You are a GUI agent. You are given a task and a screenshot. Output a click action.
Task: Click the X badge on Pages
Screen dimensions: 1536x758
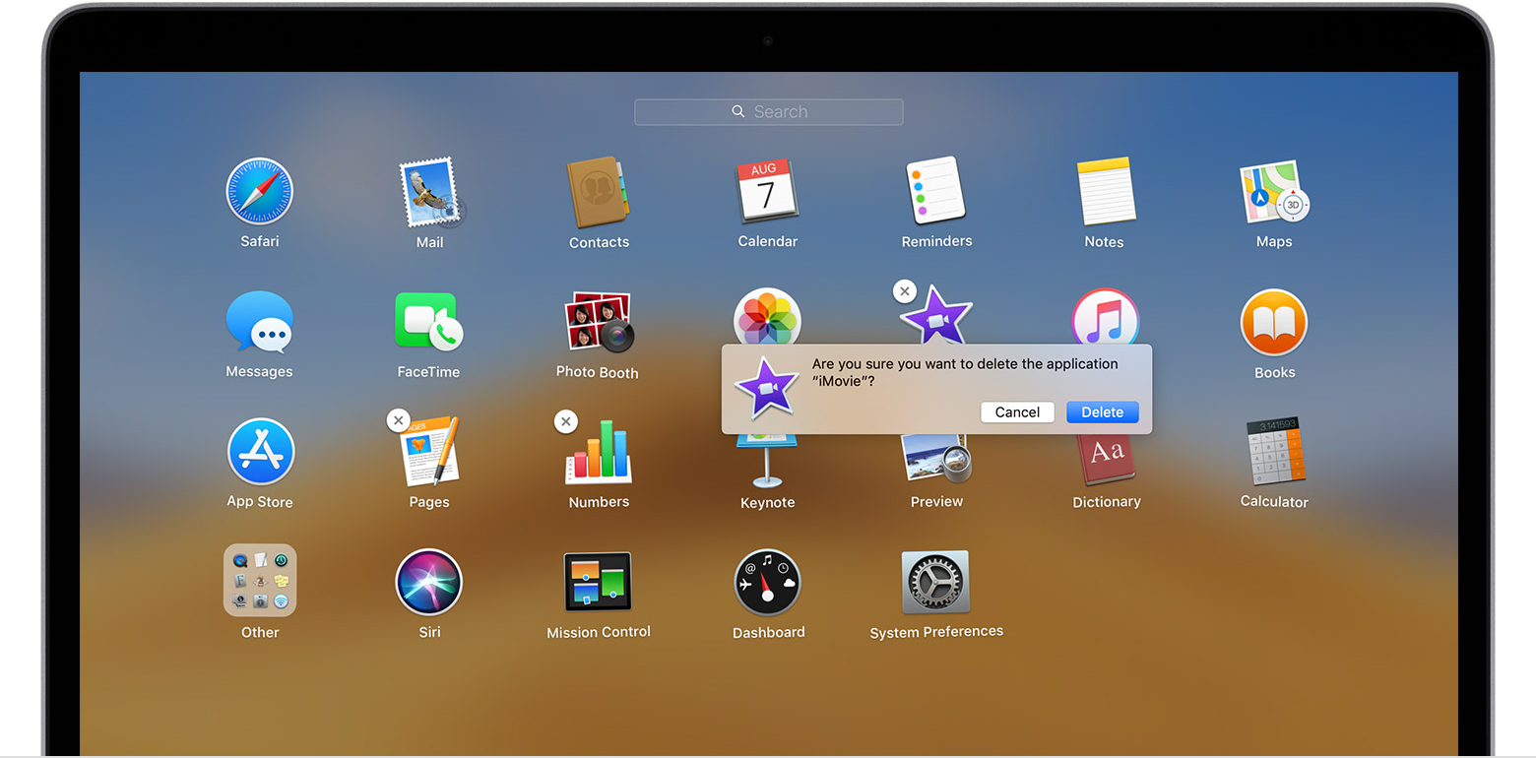[398, 420]
